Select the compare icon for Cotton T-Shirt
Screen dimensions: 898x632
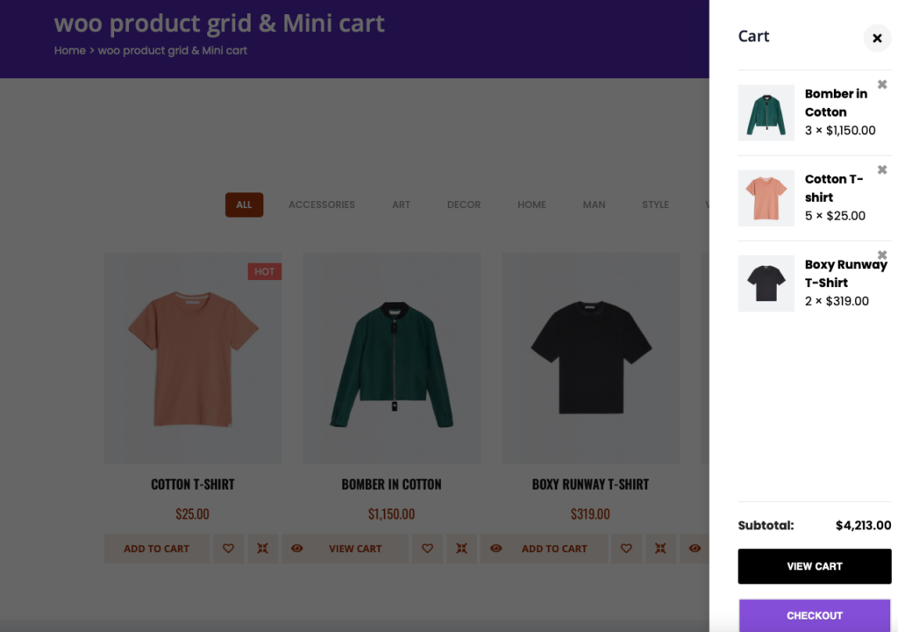point(262,549)
